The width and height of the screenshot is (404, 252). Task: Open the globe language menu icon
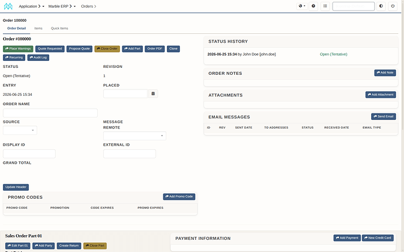302,6
